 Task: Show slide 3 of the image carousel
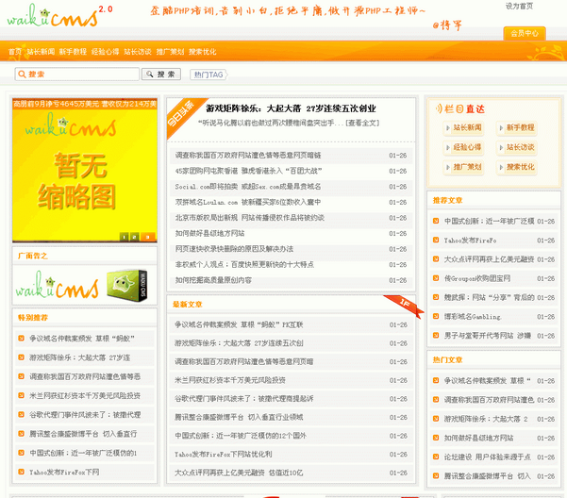coord(147,237)
